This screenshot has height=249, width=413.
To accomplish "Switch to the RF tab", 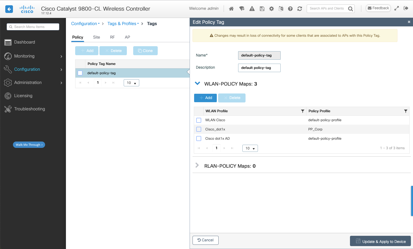I will (112, 37).
